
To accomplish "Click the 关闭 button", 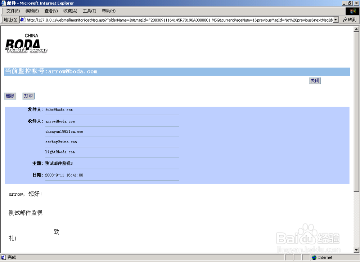I will 315,81.
